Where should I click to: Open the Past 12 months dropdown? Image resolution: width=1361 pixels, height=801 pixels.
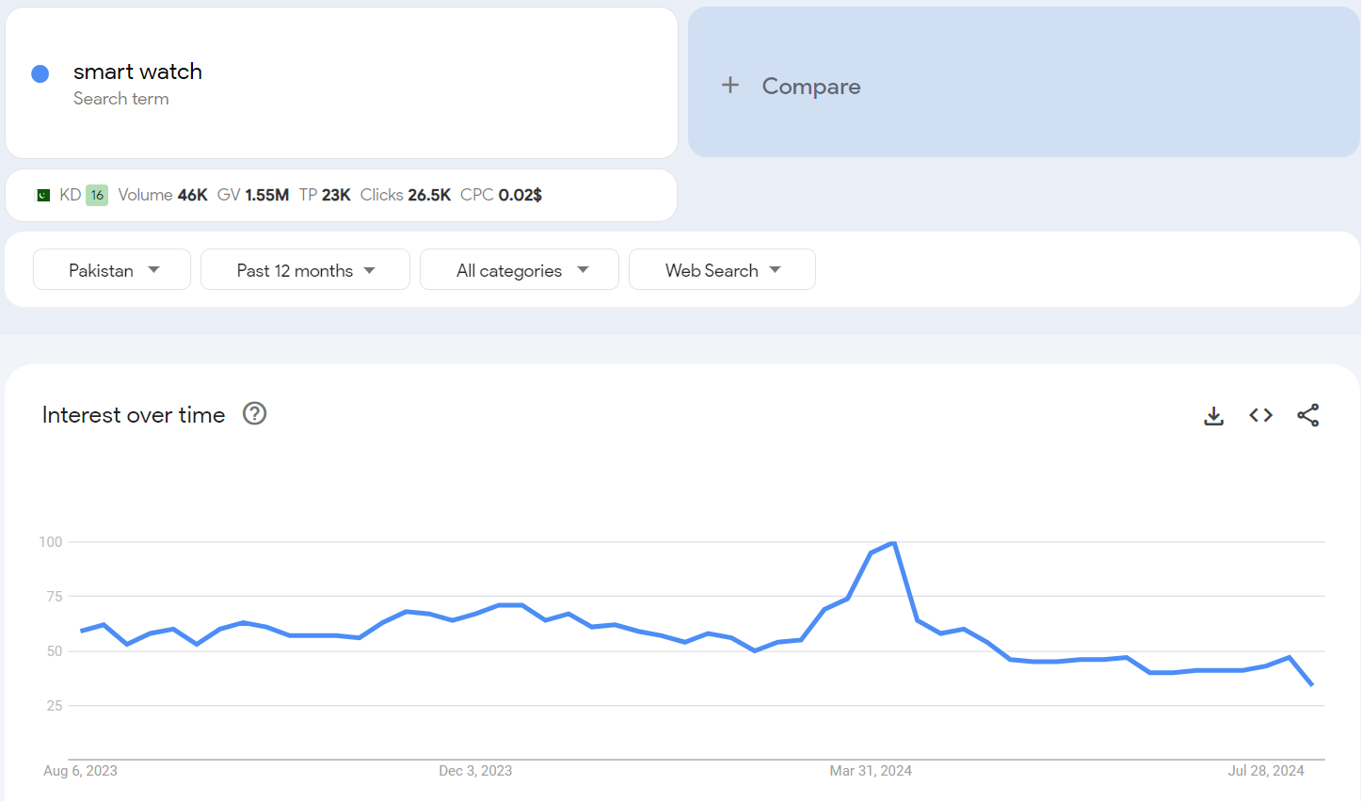coord(305,270)
